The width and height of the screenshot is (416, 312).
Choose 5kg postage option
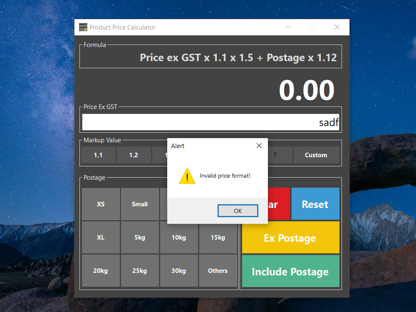coord(140,238)
